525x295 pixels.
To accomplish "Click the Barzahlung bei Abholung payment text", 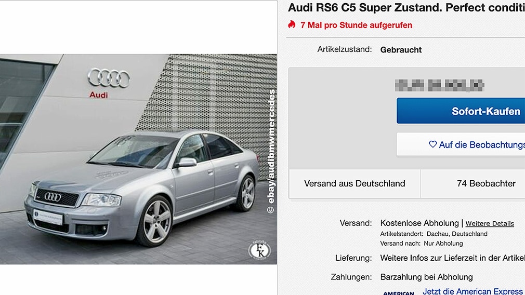I will [427, 277].
